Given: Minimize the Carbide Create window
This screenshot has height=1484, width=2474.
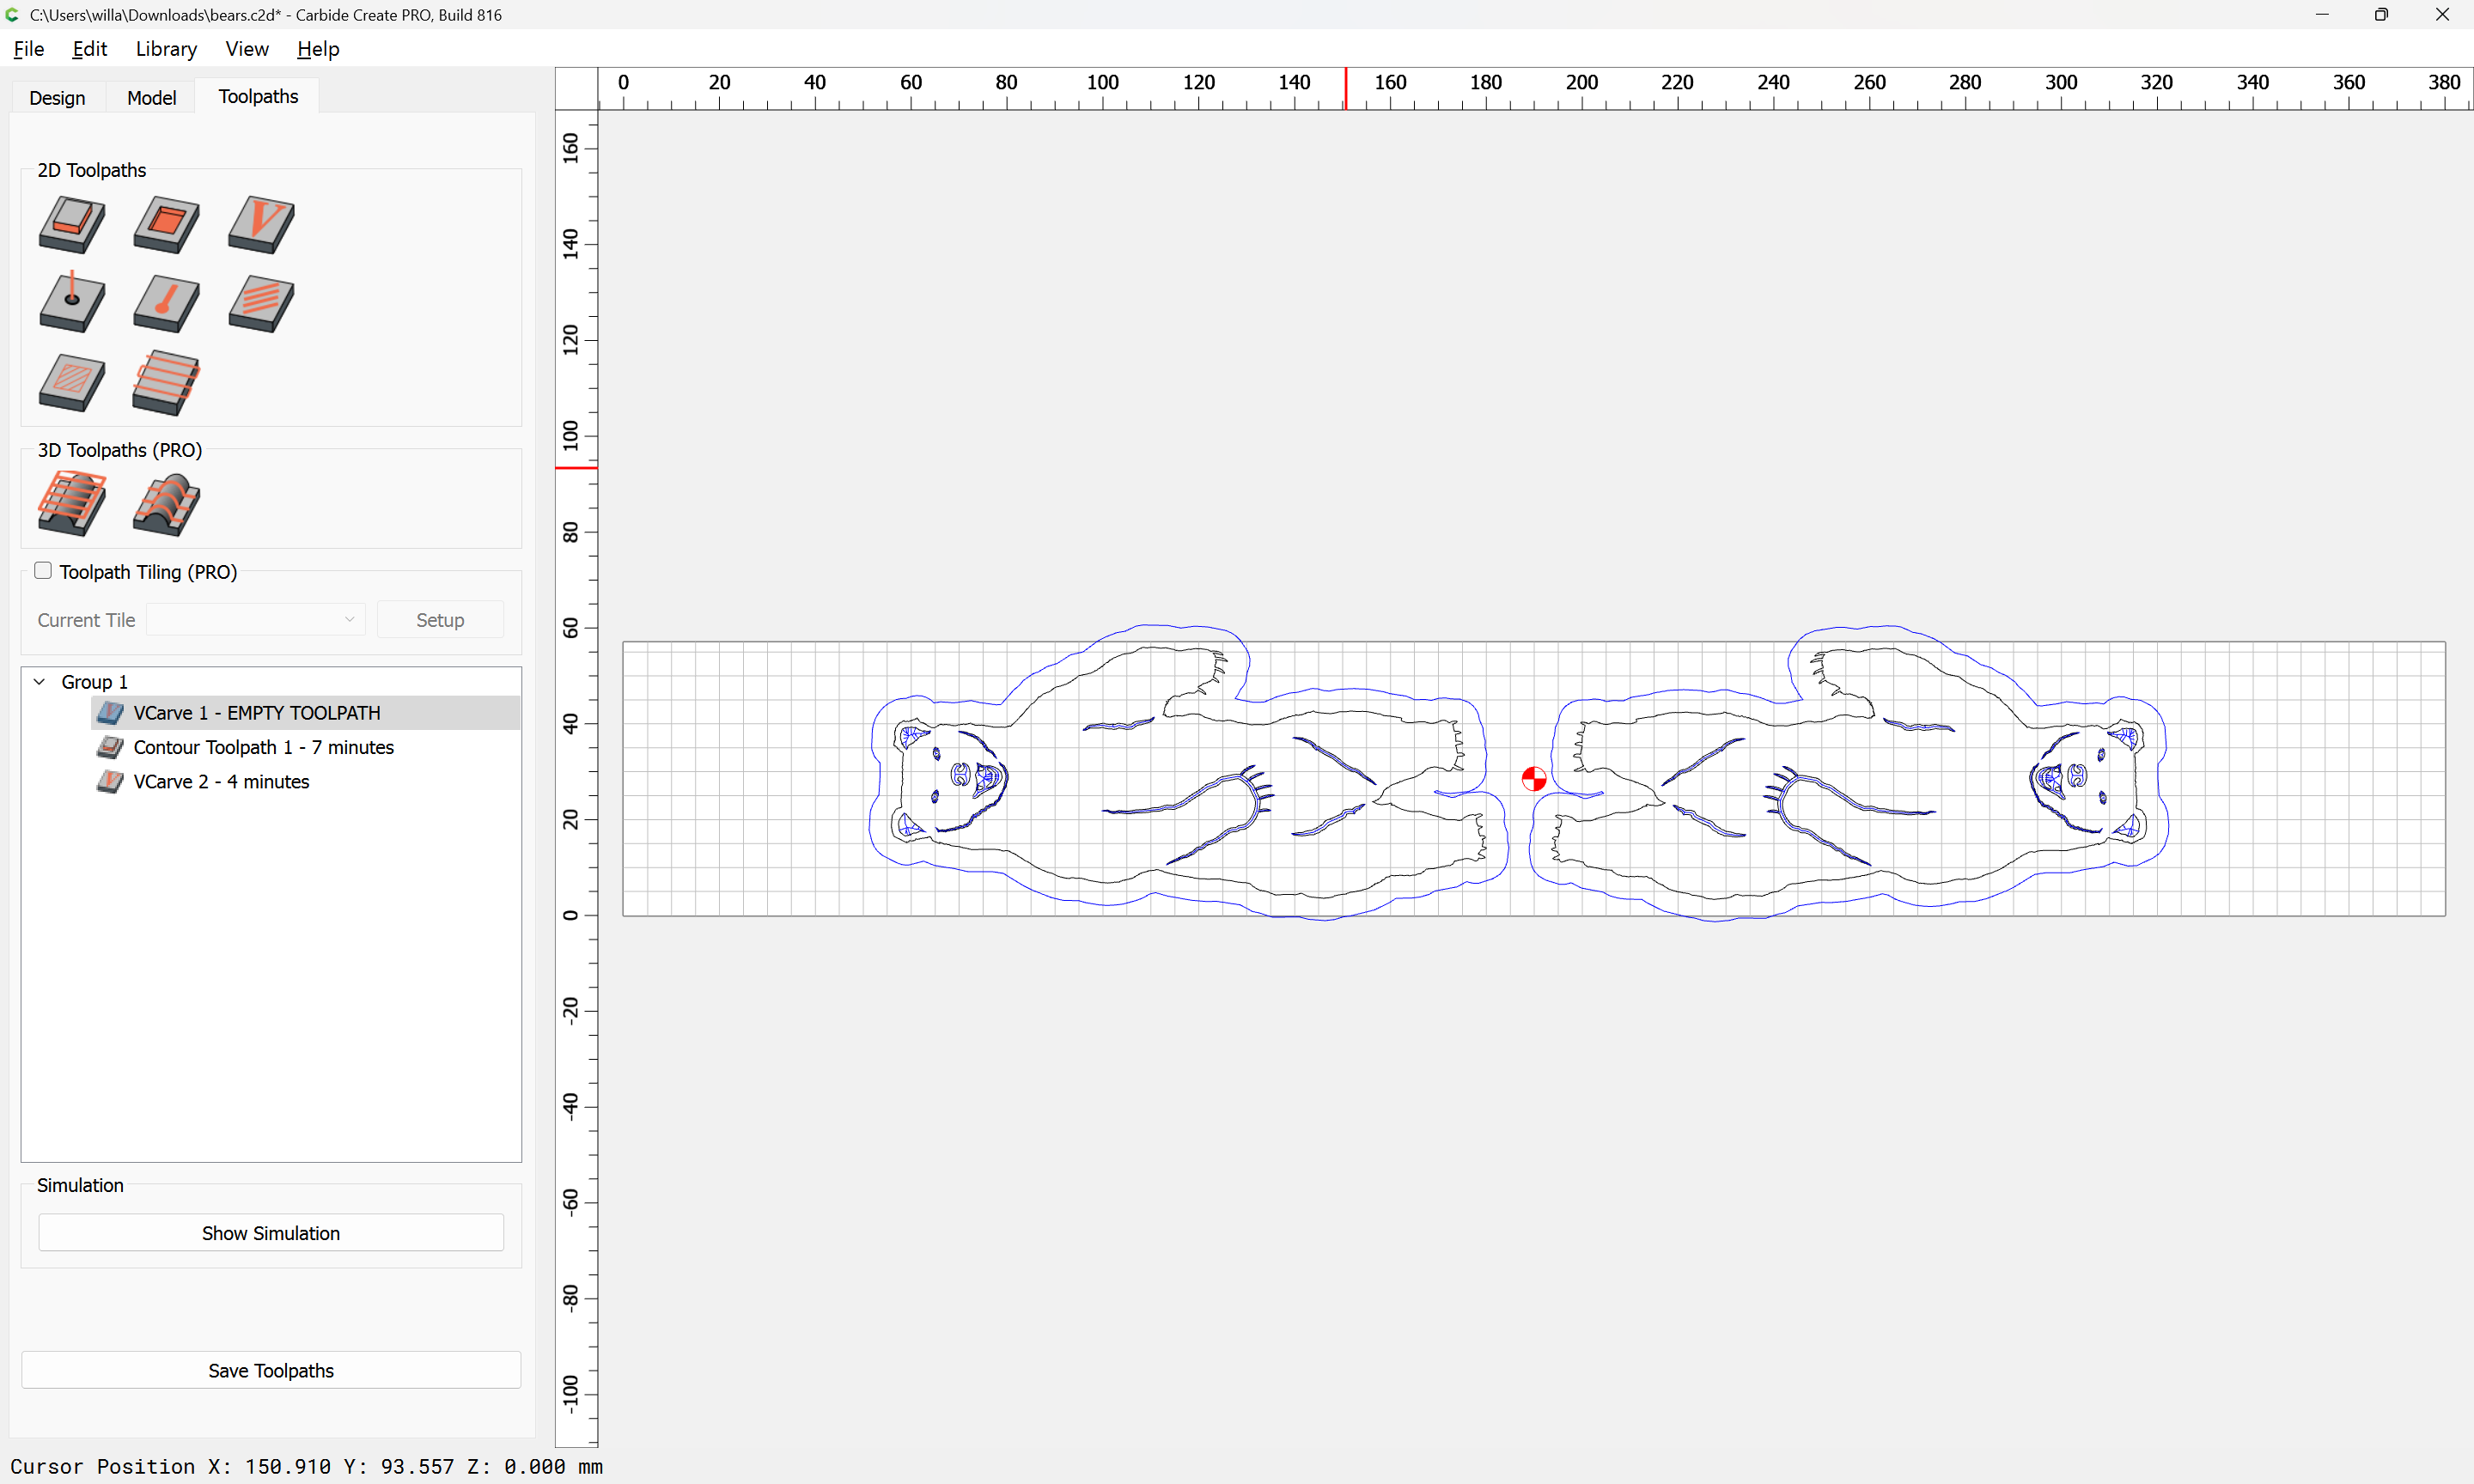Looking at the screenshot, I should coord(2322,14).
